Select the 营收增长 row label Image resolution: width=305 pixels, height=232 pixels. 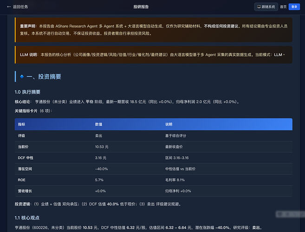(25, 191)
